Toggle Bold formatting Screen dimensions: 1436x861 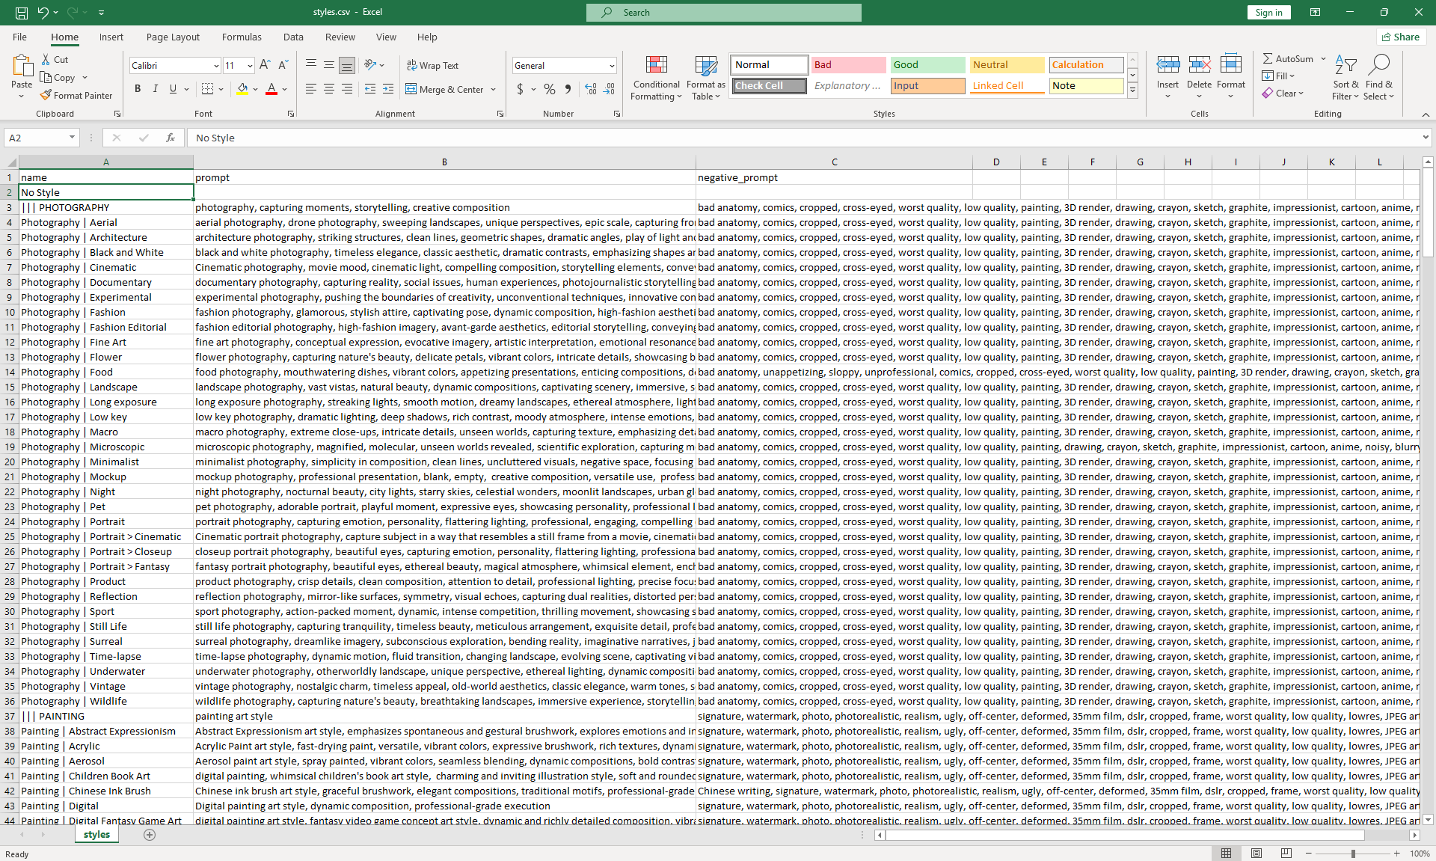point(138,89)
